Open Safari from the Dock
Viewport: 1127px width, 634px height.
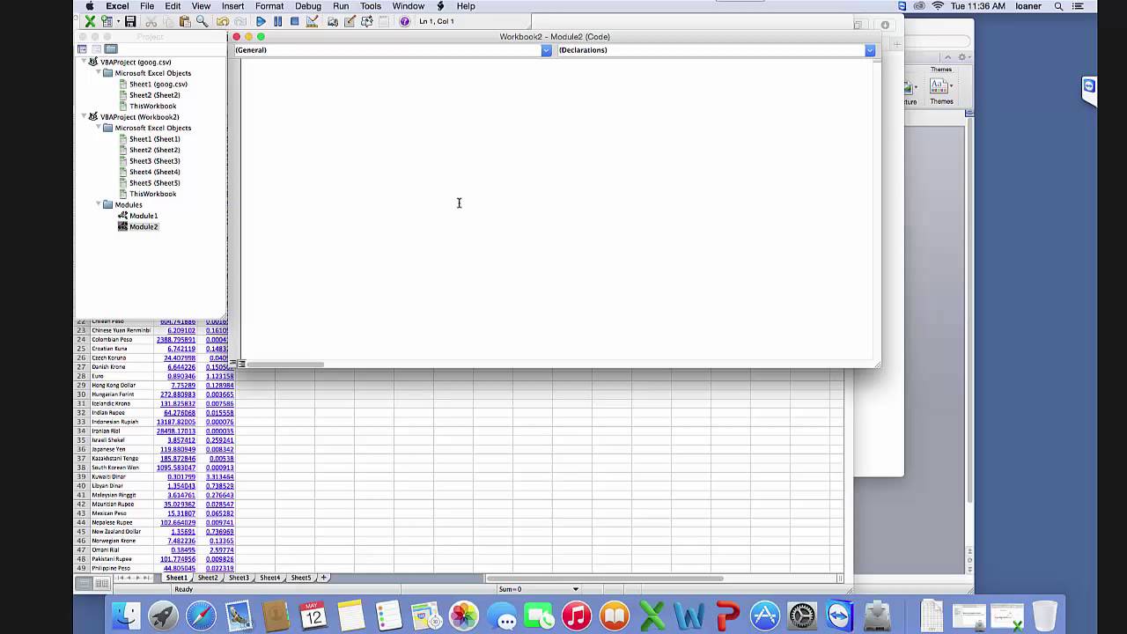pos(201,615)
